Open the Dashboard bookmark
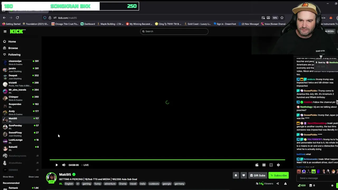This screenshot has height=190, width=338. point(88,24)
